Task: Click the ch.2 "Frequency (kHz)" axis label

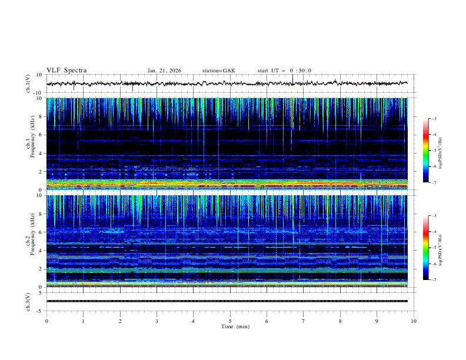Action: click(32, 234)
